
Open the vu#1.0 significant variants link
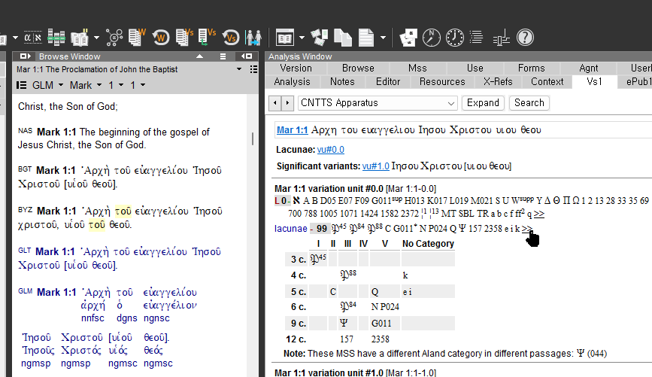[375, 166]
